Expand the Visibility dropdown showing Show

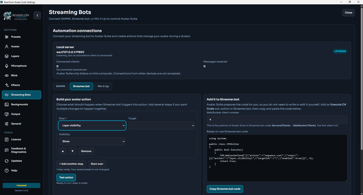tap(92, 141)
